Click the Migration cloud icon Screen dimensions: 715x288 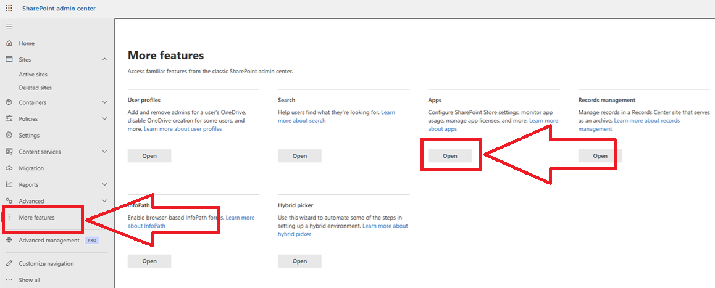pos(9,168)
